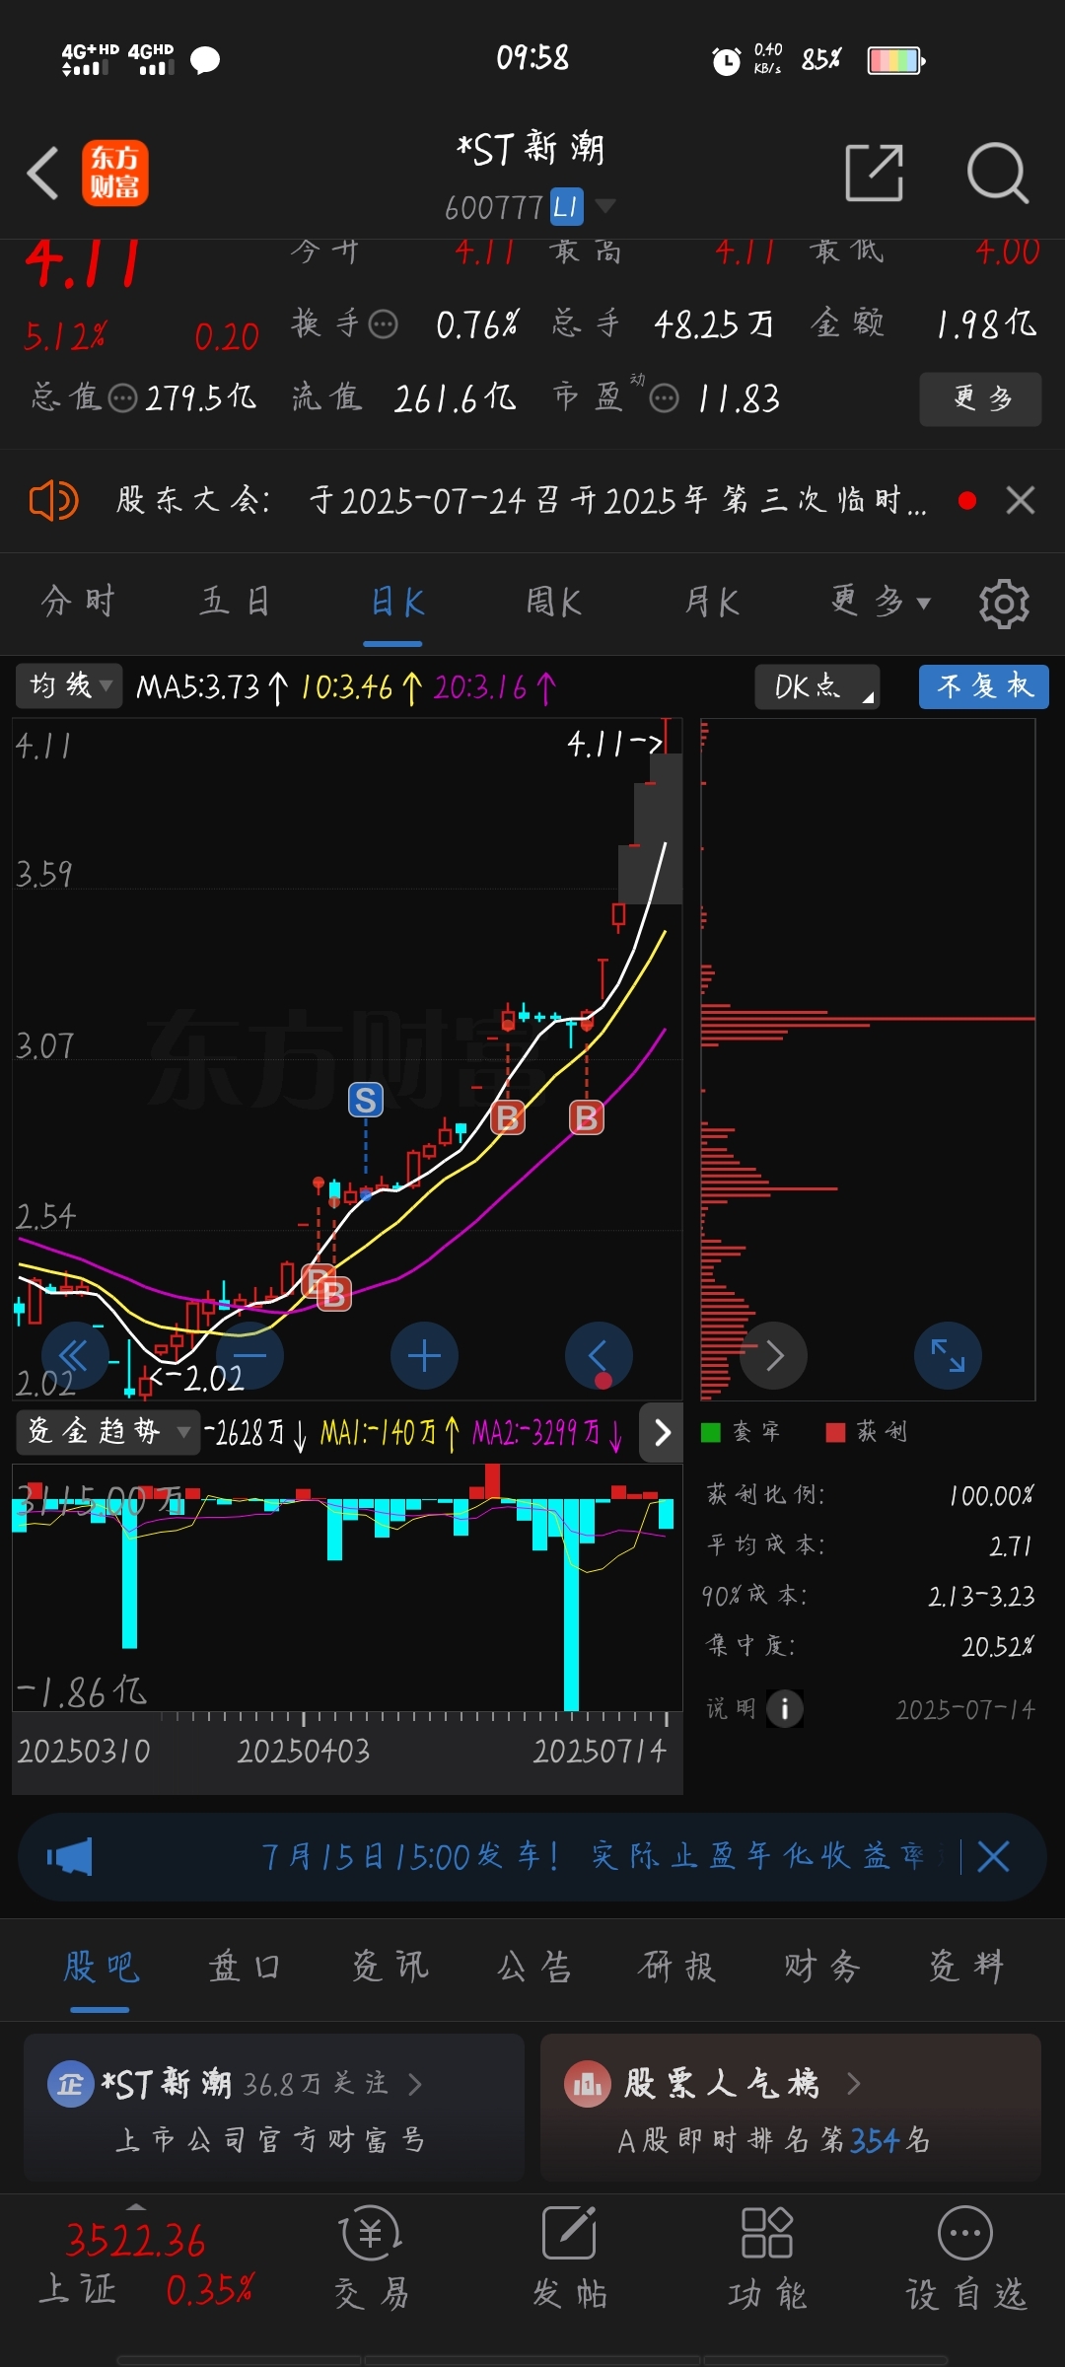Tap the speaker announcement icon
Screen dimensions: 1065x2367
coord(53,501)
